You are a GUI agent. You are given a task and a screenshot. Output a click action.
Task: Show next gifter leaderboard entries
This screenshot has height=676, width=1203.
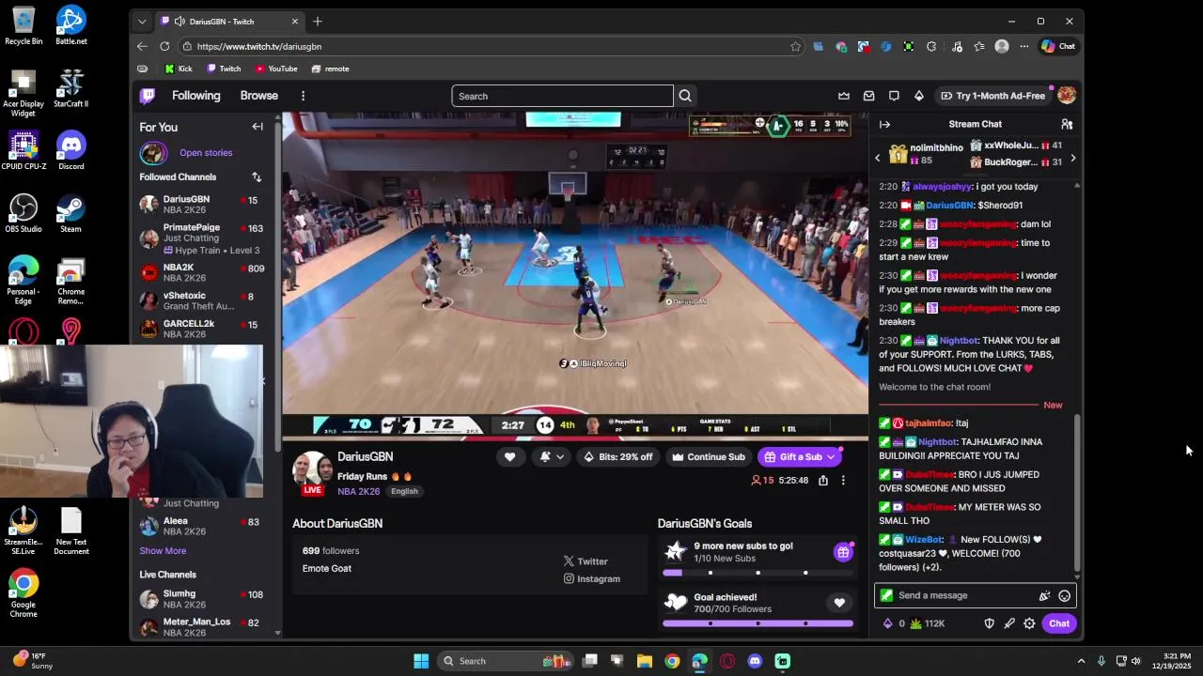(1072, 158)
